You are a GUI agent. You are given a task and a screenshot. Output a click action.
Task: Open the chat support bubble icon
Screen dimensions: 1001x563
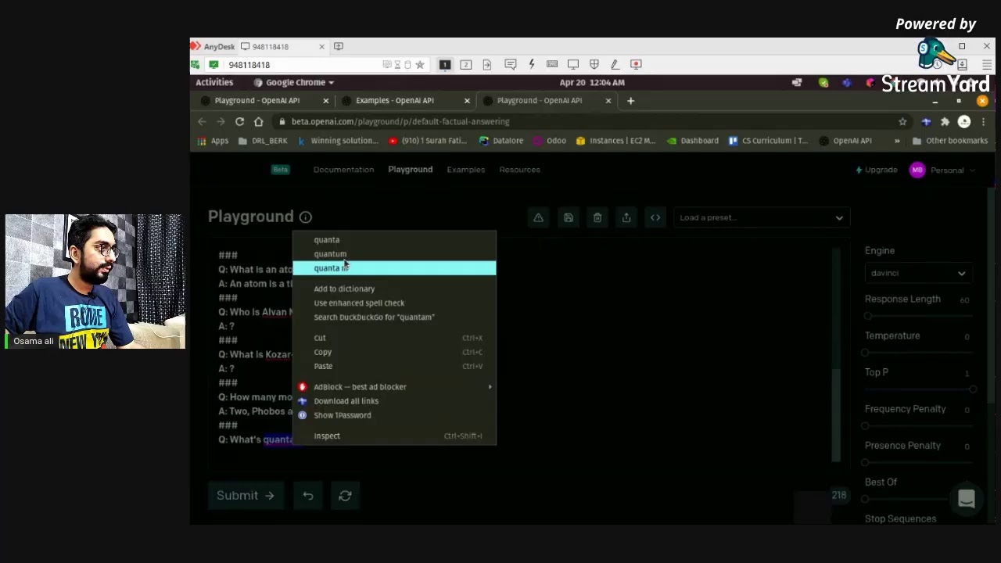tap(967, 499)
